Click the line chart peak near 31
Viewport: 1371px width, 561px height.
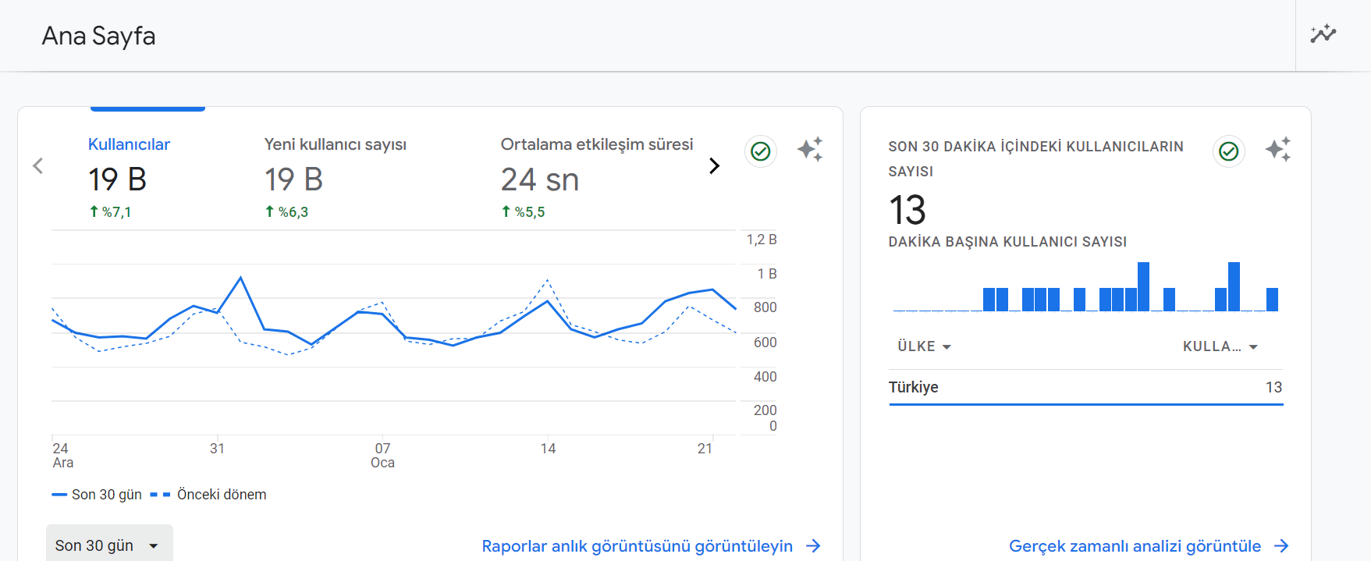click(240, 278)
